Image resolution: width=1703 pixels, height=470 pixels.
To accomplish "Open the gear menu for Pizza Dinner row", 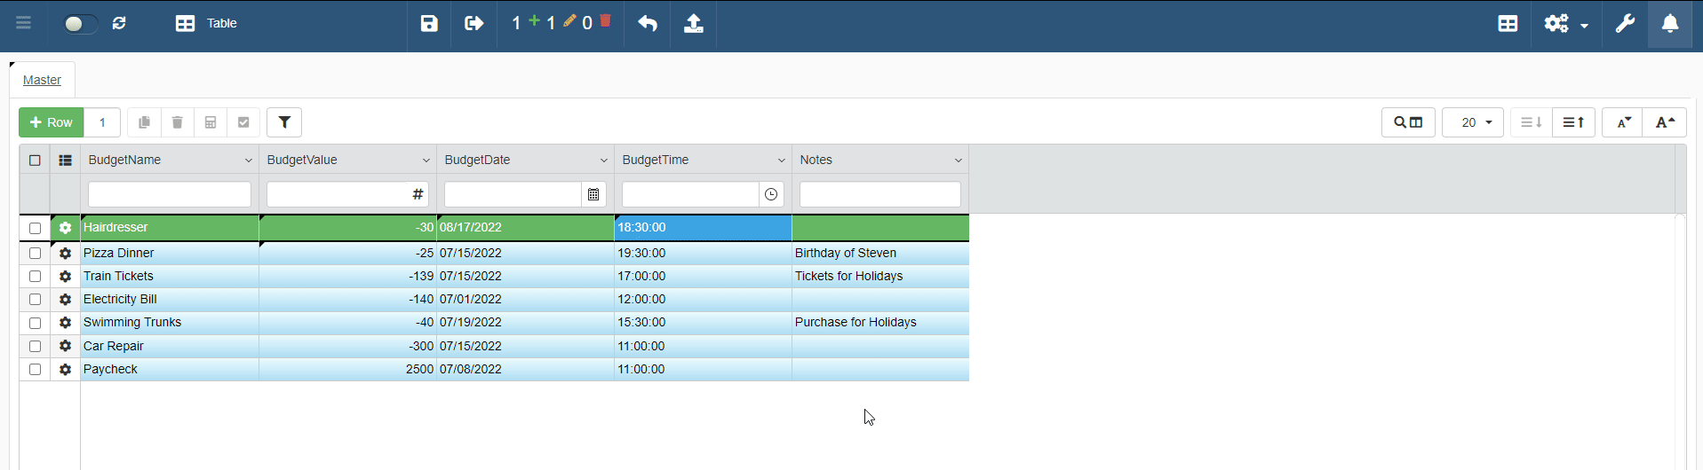I will [65, 254].
